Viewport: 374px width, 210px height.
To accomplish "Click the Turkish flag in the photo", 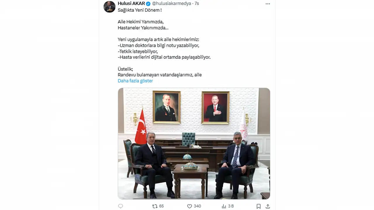I will (141, 127).
